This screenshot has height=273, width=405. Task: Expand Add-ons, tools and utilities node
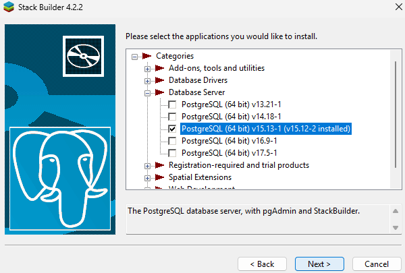click(147, 69)
